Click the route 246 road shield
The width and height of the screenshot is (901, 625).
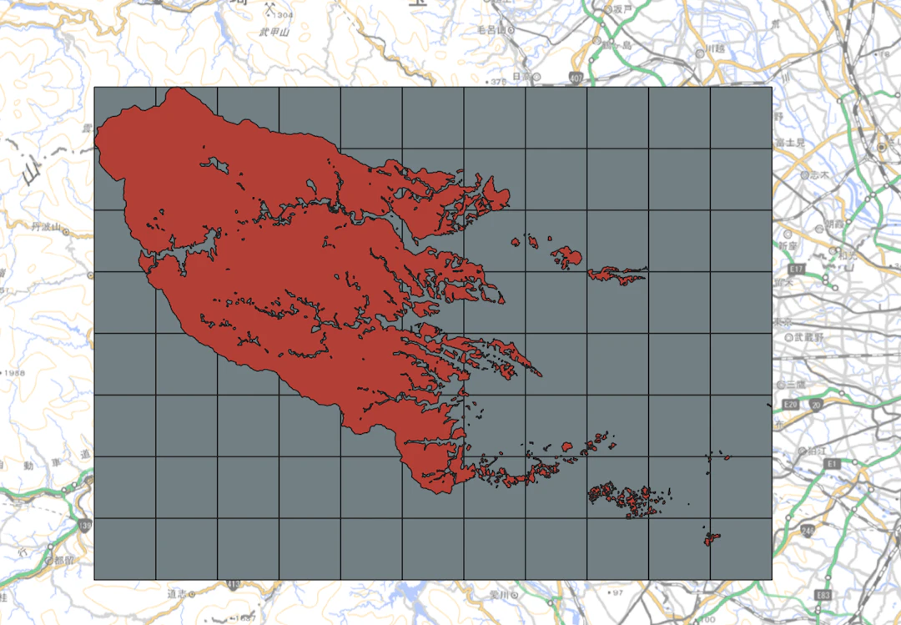[808, 531]
